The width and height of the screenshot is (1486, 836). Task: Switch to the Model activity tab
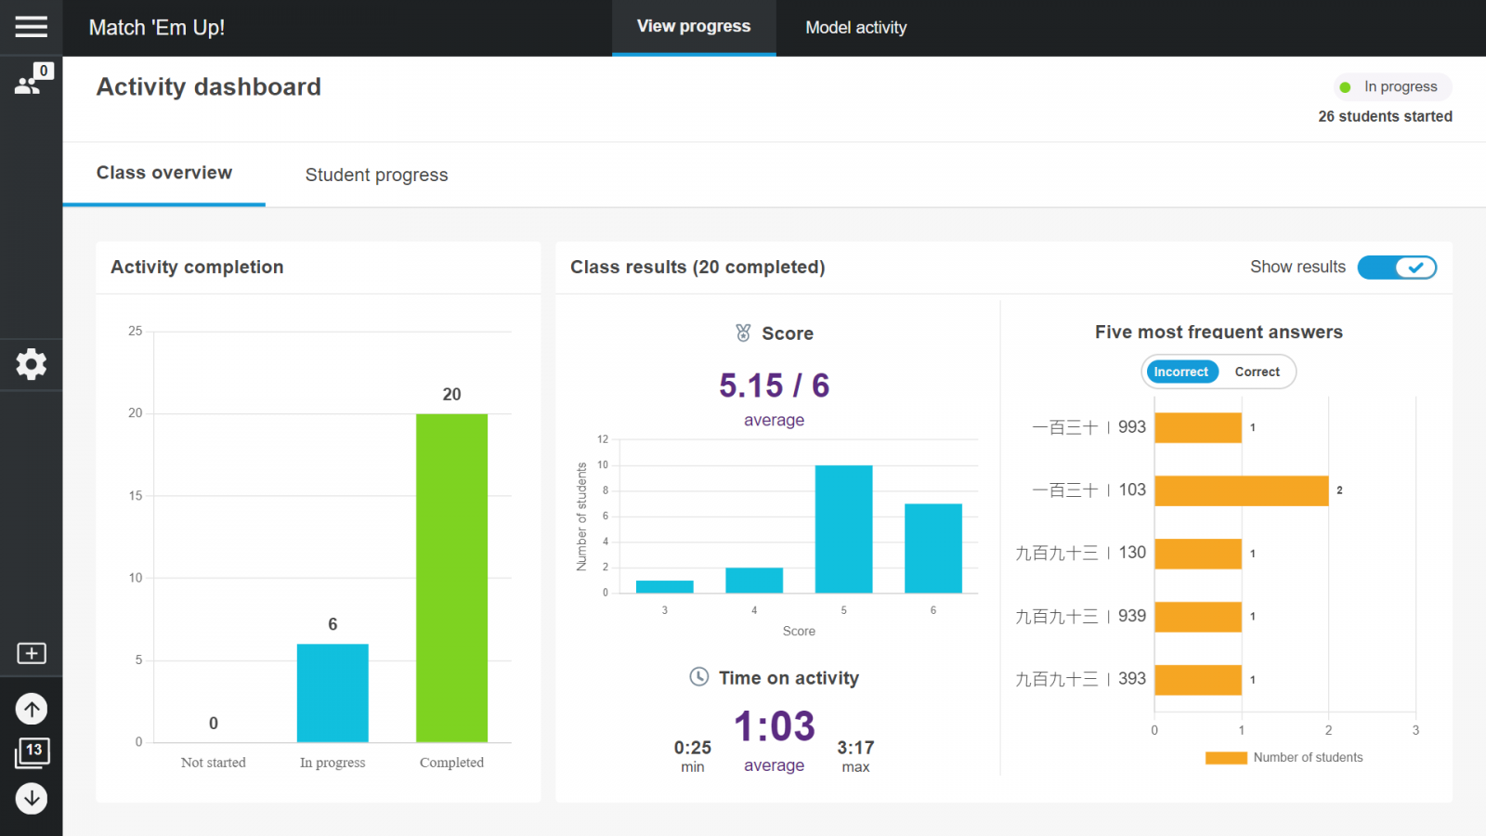[855, 28]
